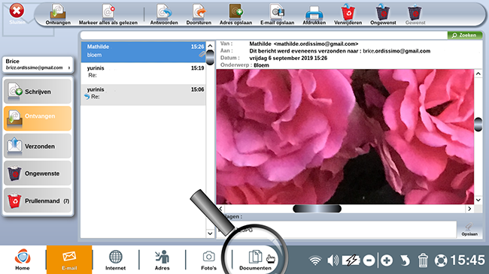Click the trash can icon in taskbar
489x274 pixels.
pyautogui.click(x=423, y=260)
